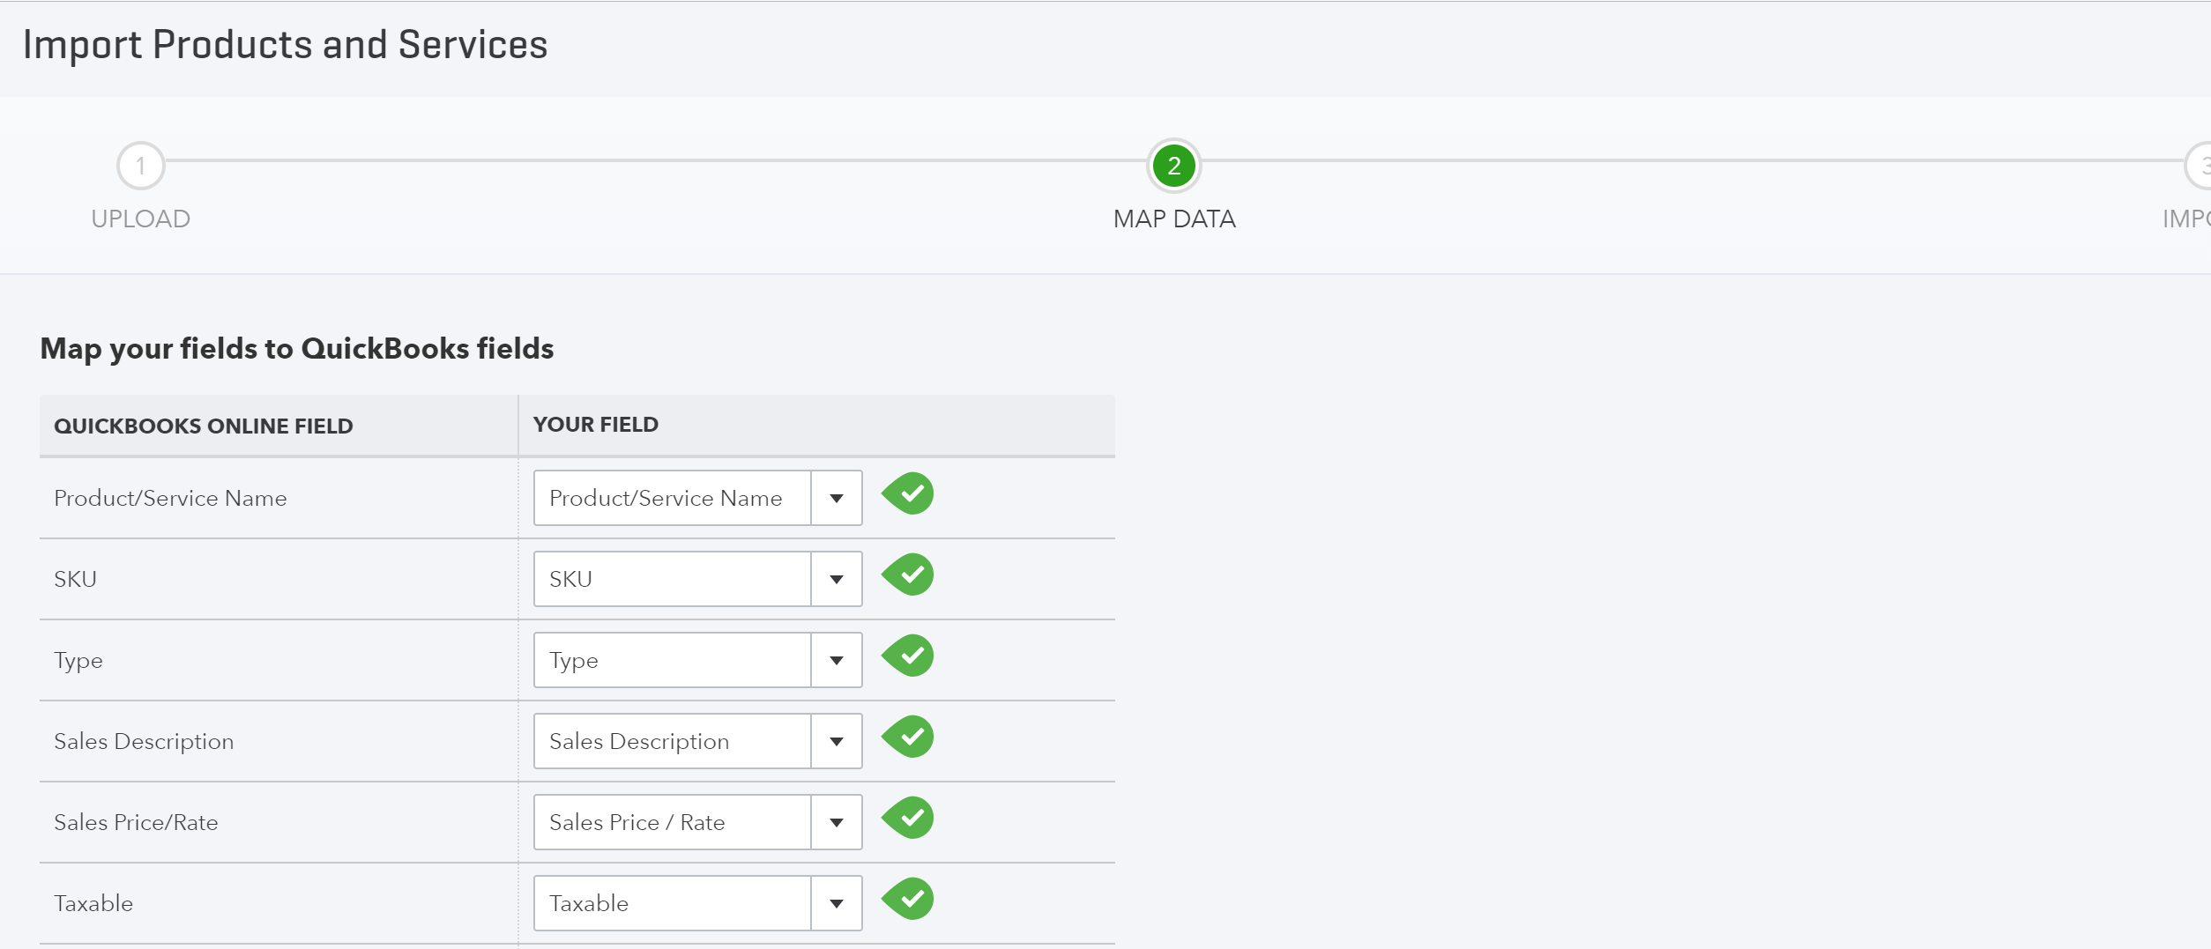Click the green checkmark for Sales Description
The width and height of the screenshot is (2211, 949).
click(908, 737)
